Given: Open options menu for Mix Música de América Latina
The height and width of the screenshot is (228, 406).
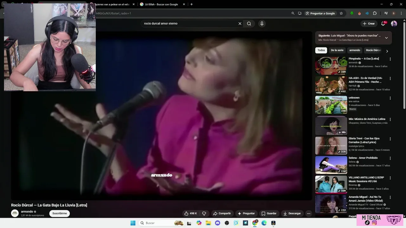Looking at the screenshot, I should click(x=390, y=119).
